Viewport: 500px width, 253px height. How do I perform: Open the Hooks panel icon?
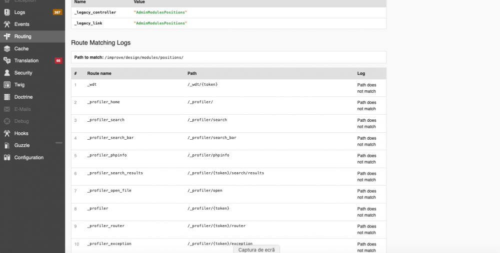7,133
